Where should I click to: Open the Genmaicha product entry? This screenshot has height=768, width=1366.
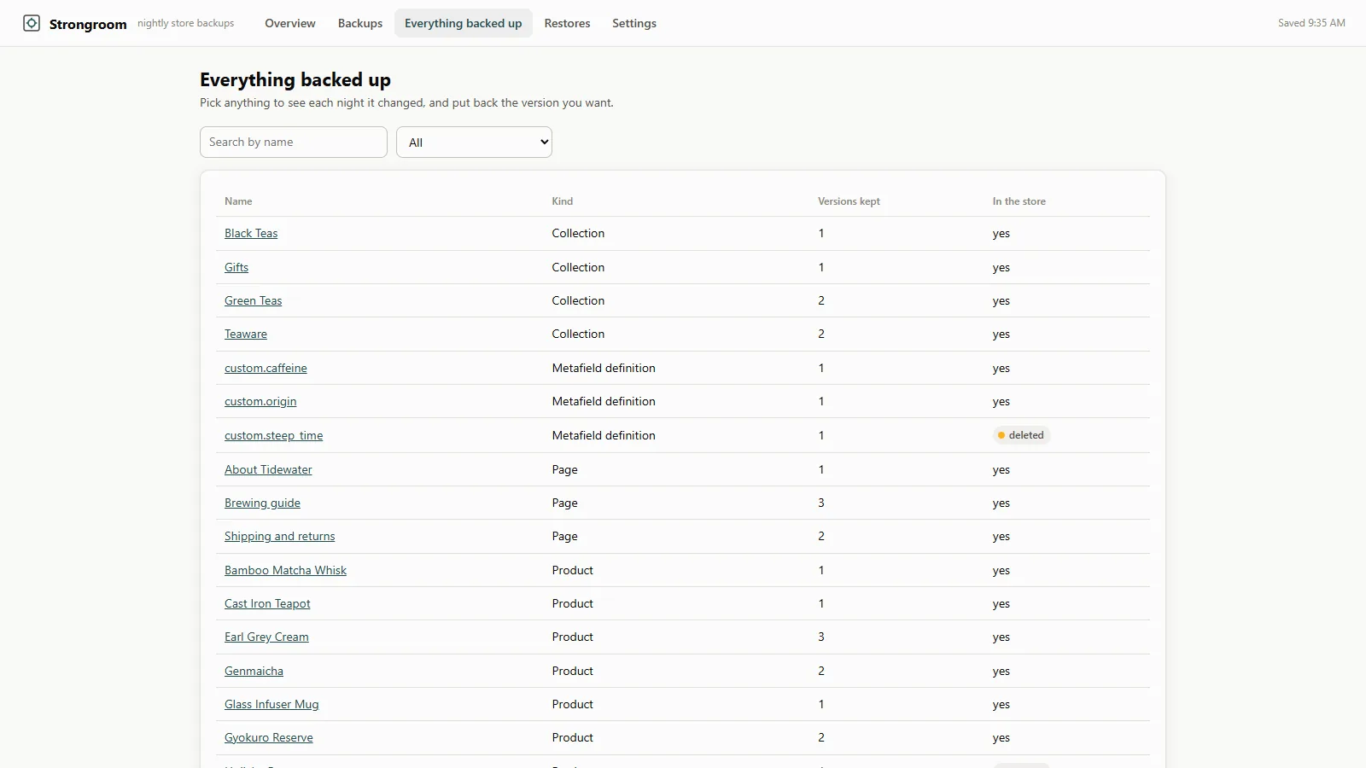(254, 672)
